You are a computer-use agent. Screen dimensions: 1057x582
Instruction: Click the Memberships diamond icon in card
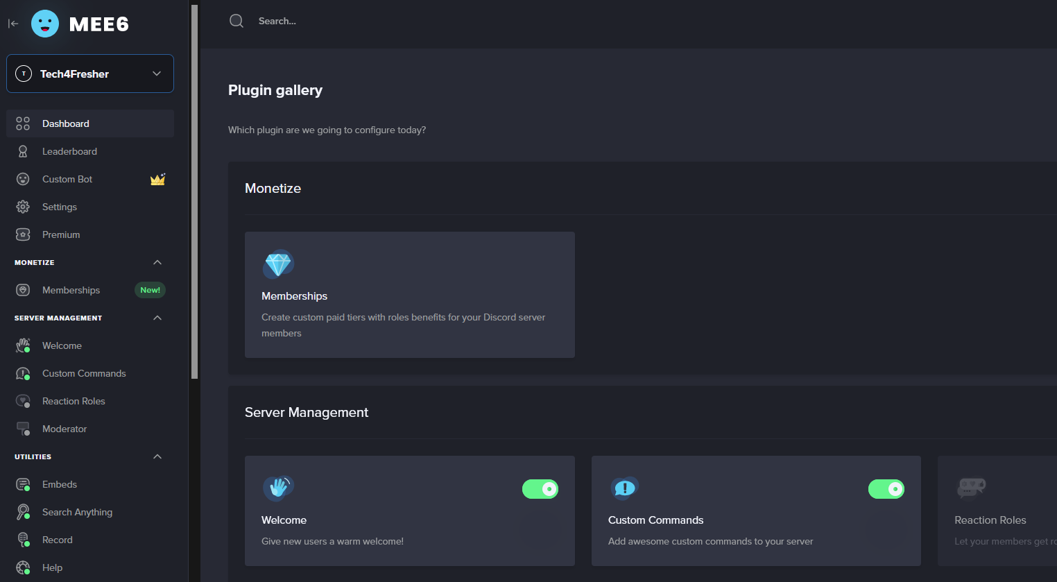click(278, 264)
